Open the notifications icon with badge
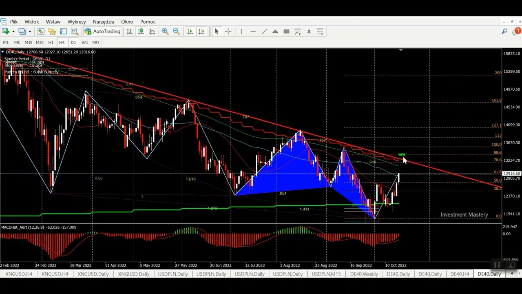 pos(517,31)
